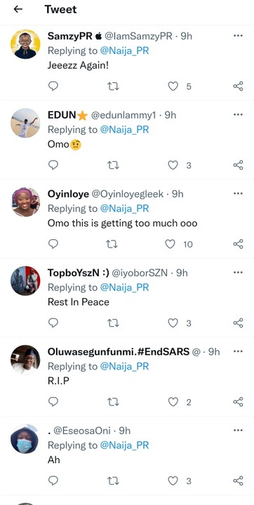The width and height of the screenshot is (254, 505).
Task: Share TopboYszN's 'Rest In Peace' tweet
Action: point(238,323)
